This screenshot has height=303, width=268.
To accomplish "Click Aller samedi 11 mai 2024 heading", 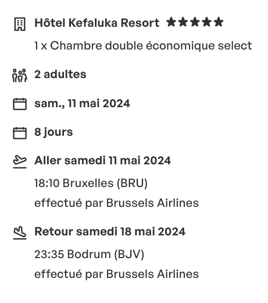I will coord(102,160).
